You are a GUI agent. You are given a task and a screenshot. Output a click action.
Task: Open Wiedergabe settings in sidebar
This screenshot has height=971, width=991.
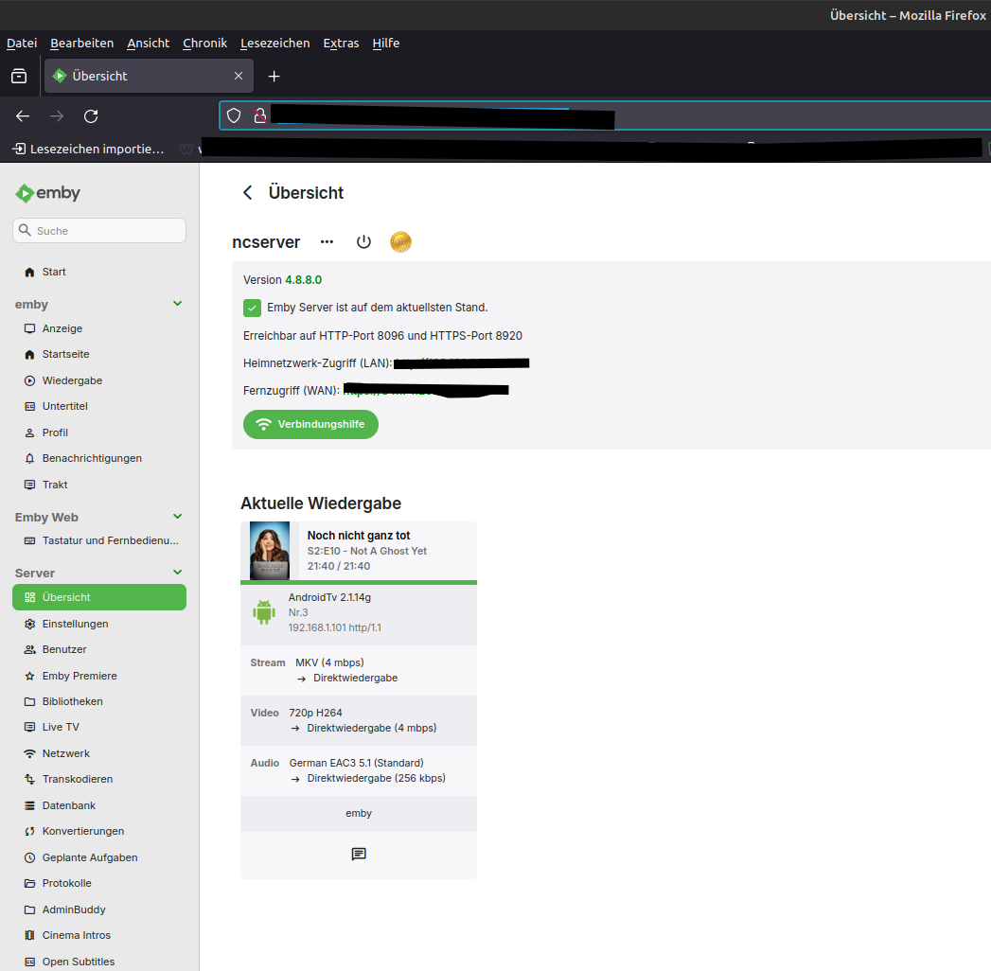tap(99, 380)
